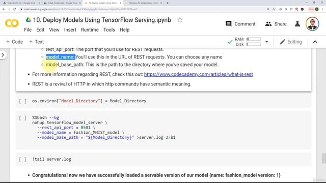Click the browser zoom magnifier icon
Viewport: 326px width, 183px height.
click(268, 9)
